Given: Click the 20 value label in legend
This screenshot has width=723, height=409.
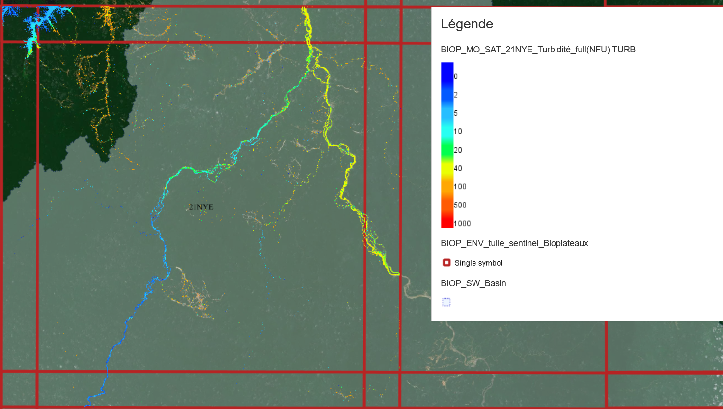Looking at the screenshot, I should 458,150.
